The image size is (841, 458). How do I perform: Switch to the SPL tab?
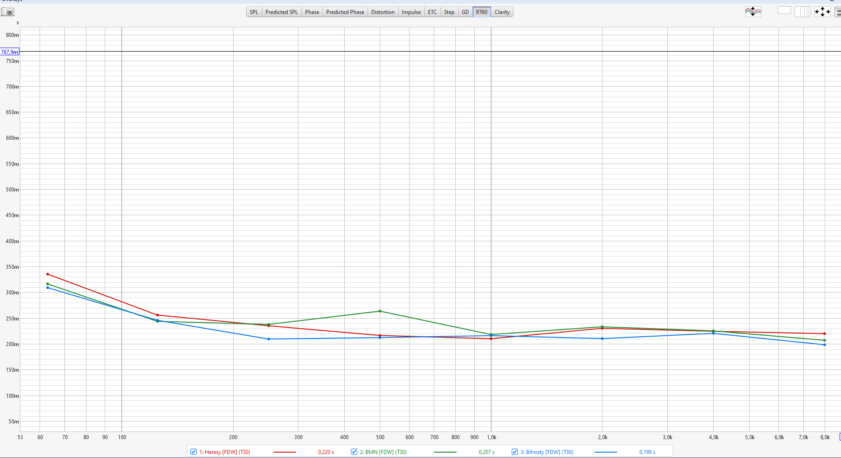click(x=254, y=12)
